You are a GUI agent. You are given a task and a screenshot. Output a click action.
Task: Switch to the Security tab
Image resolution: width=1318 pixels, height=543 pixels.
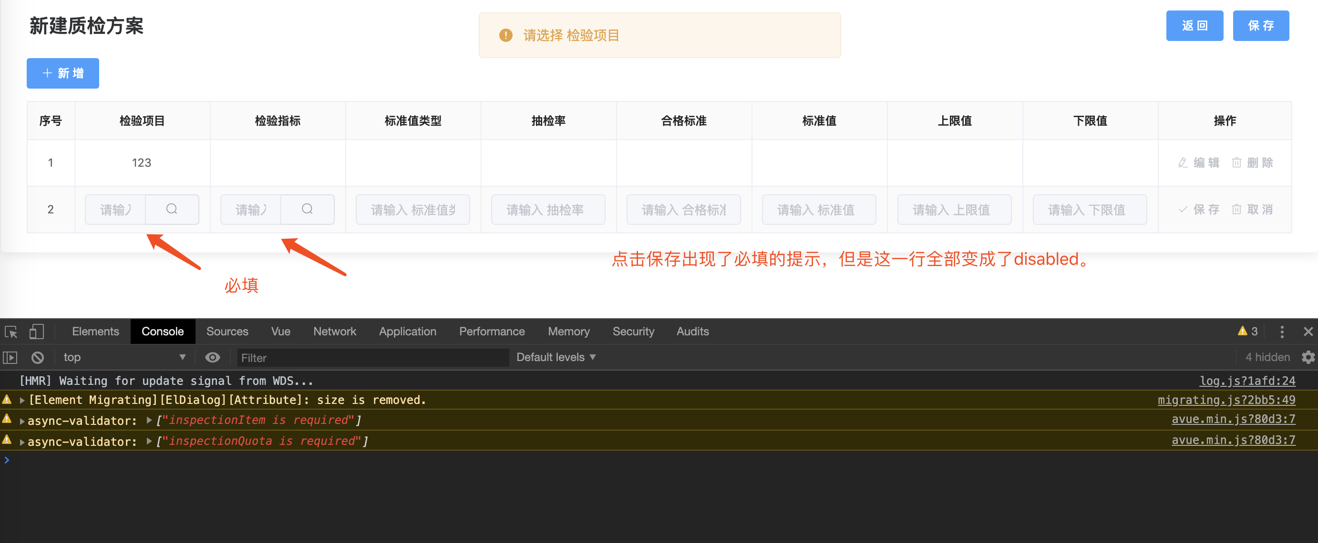tap(633, 332)
